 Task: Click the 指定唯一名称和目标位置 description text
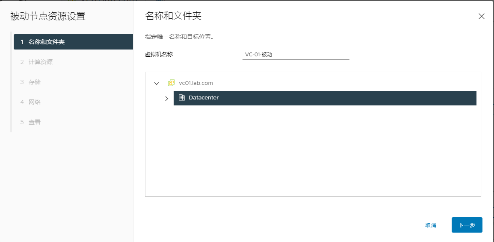(x=180, y=37)
